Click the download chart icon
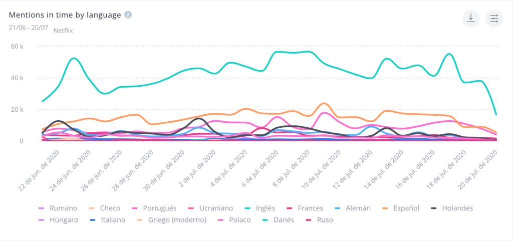Viewport: 513px width, 241px height. click(x=470, y=18)
